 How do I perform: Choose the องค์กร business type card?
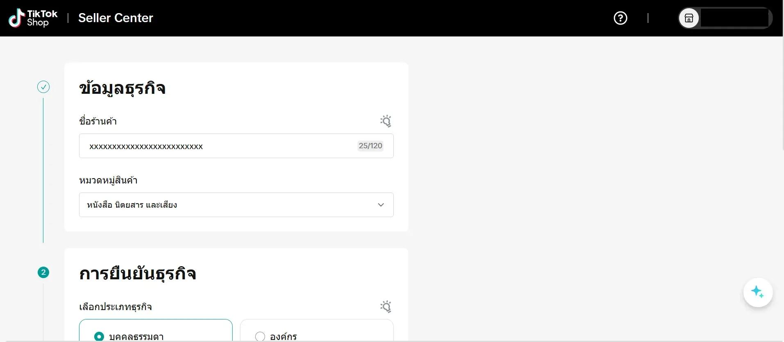(x=317, y=331)
